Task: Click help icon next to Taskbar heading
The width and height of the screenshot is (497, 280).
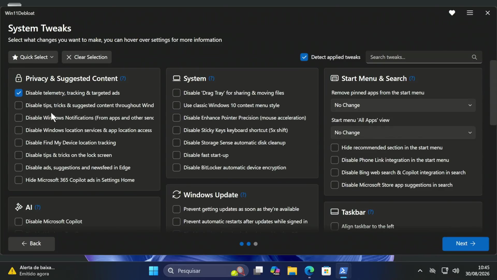Action: 371,212
